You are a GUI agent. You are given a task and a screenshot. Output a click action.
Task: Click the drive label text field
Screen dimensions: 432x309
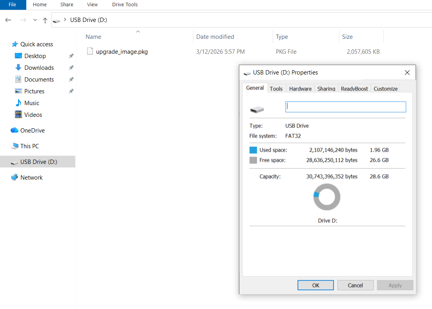click(345, 107)
